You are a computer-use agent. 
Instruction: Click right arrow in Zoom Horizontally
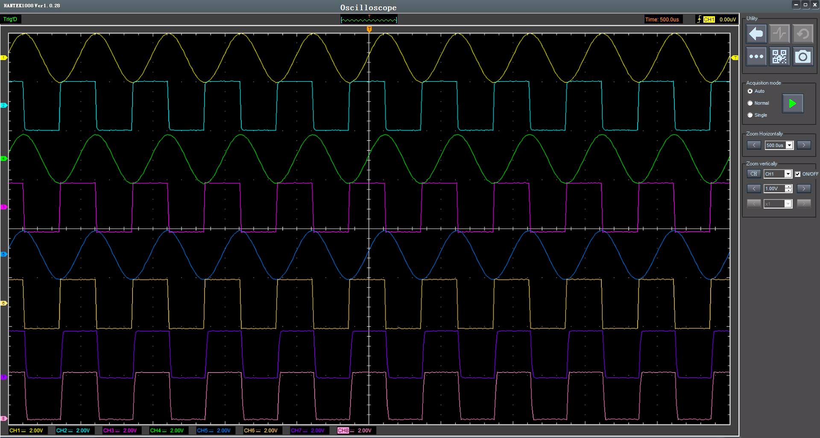[803, 145]
